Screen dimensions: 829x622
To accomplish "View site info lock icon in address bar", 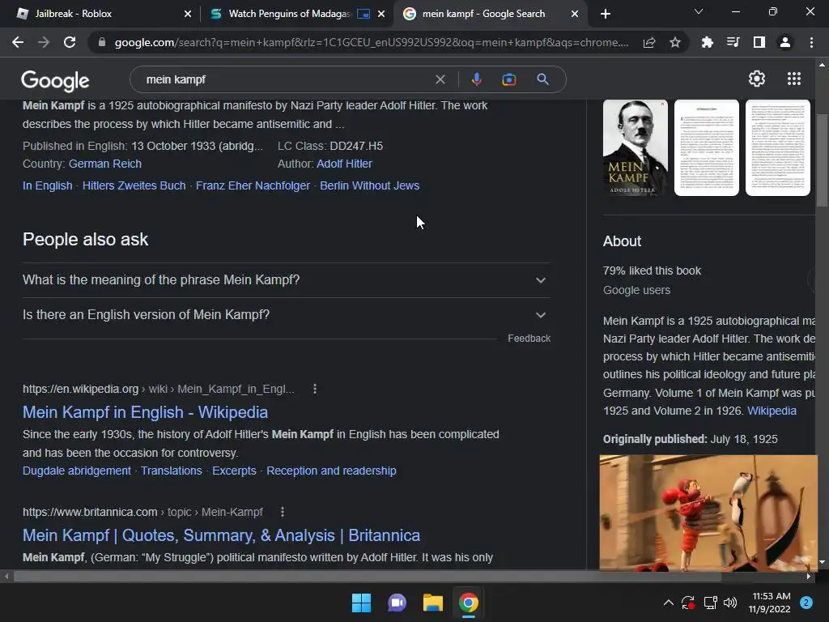I will tap(102, 42).
